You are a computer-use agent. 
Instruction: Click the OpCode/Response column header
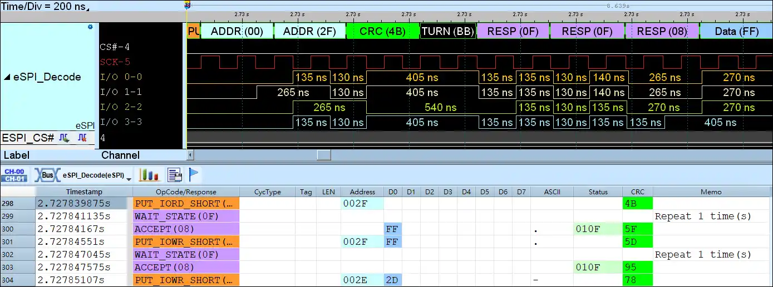[x=186, y=192]
